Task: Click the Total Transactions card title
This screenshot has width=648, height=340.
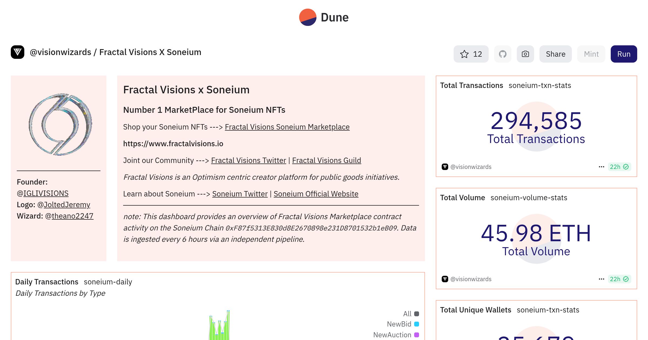Action: (471, 85)
